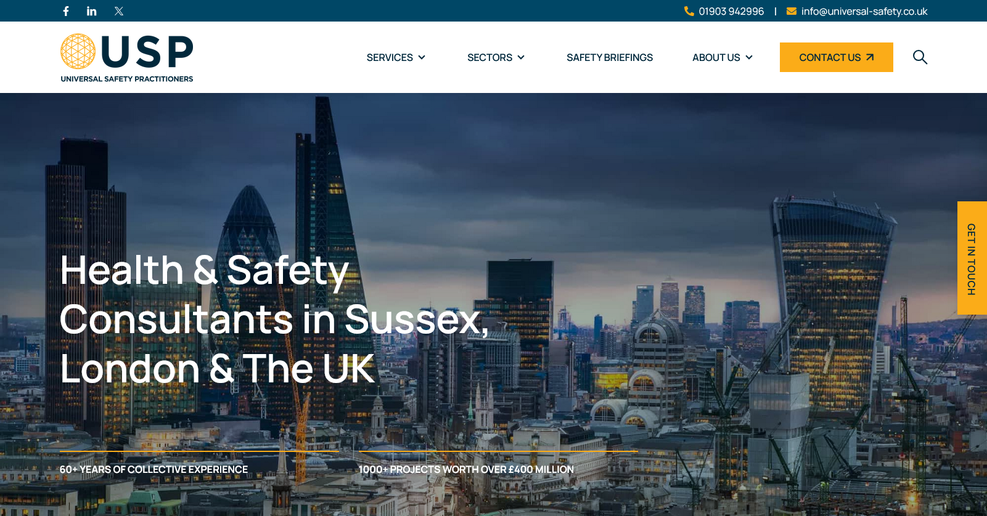Call the 01903 942996 phone link
The height and width of the screenshot is (516, 987).
[731, 11]
